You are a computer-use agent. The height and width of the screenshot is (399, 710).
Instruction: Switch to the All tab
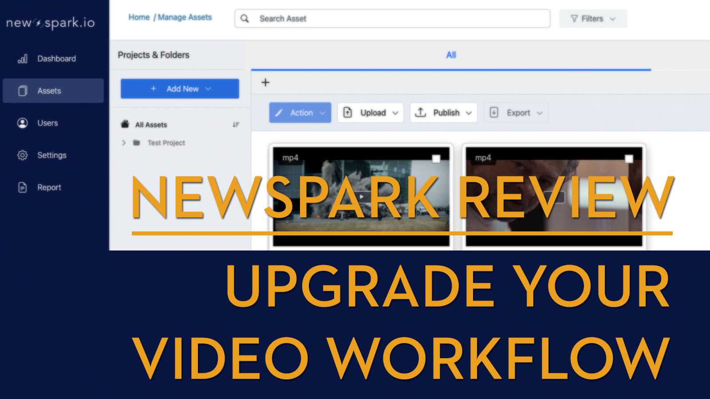click(451, 55)
